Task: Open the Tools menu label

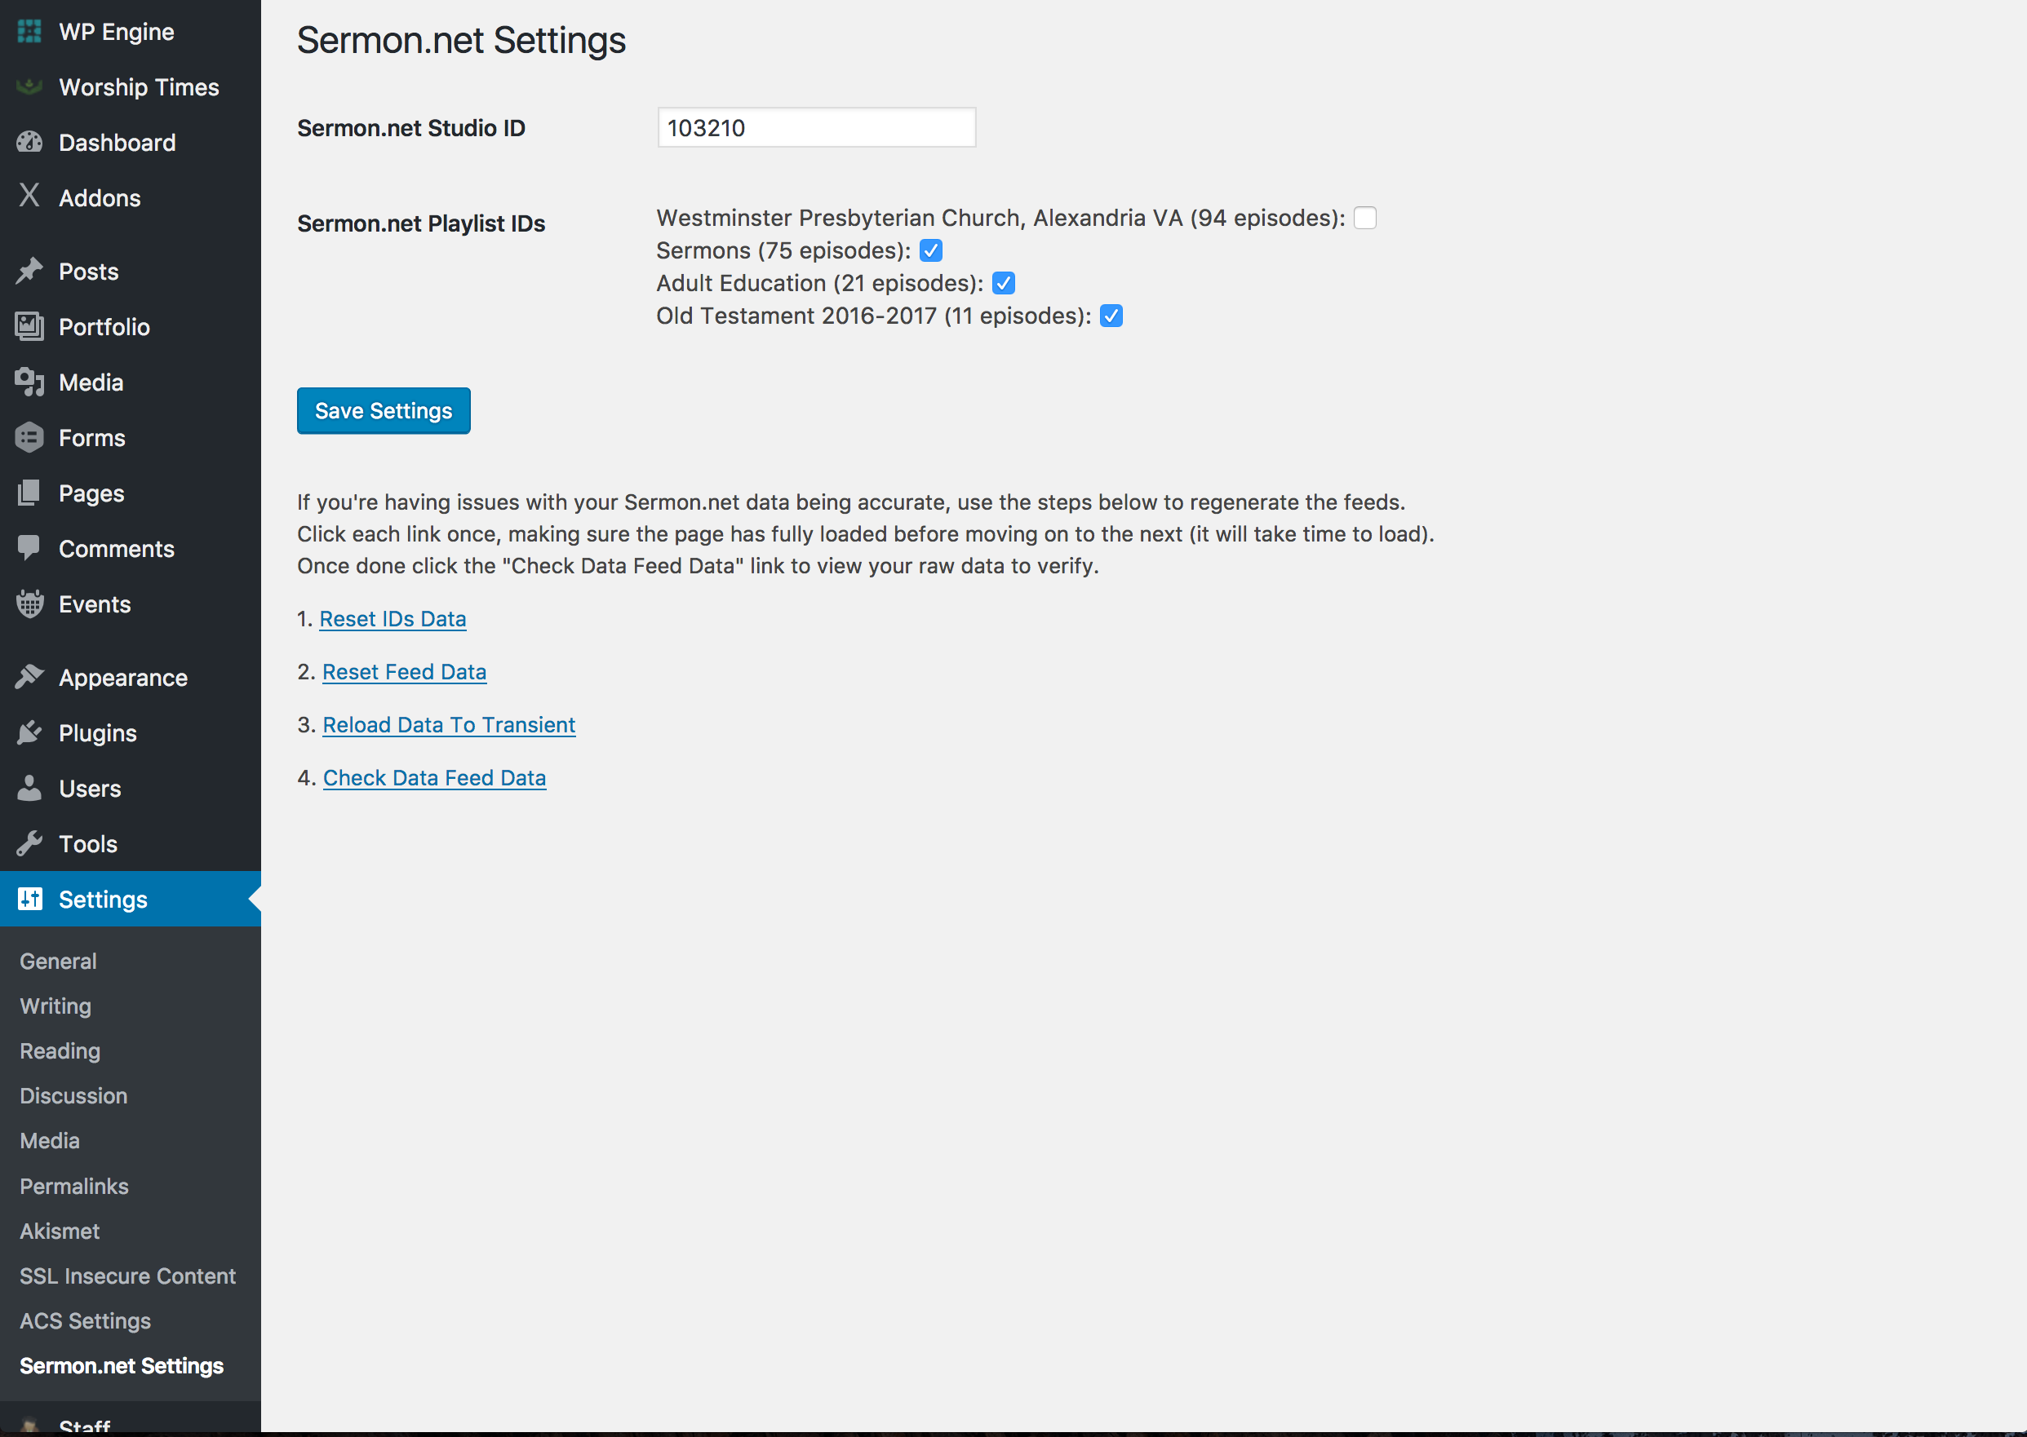Action: tap(88, 844)
